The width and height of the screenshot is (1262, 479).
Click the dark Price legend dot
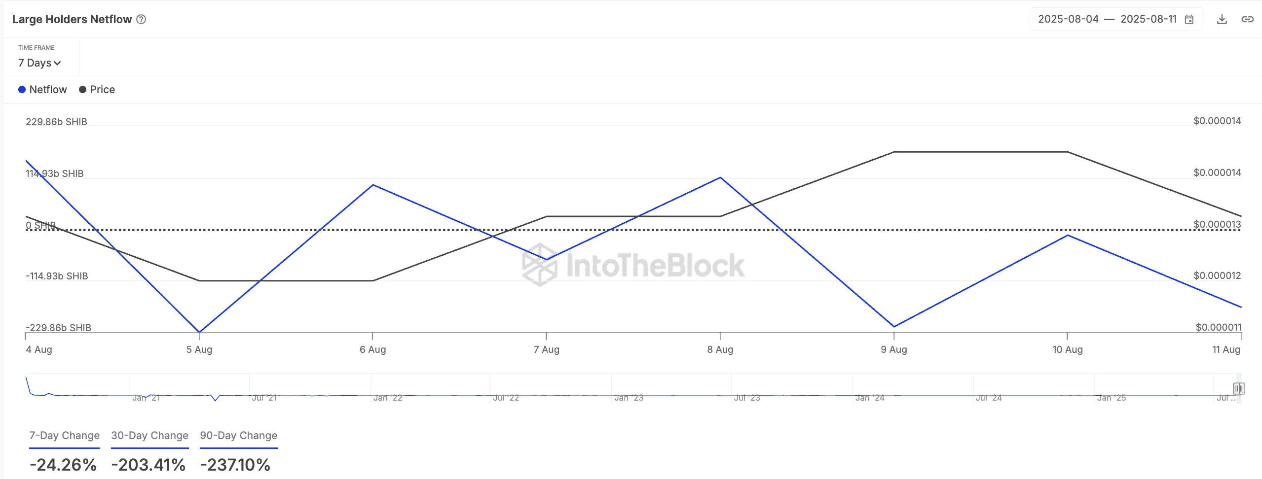tap(82, 90)
